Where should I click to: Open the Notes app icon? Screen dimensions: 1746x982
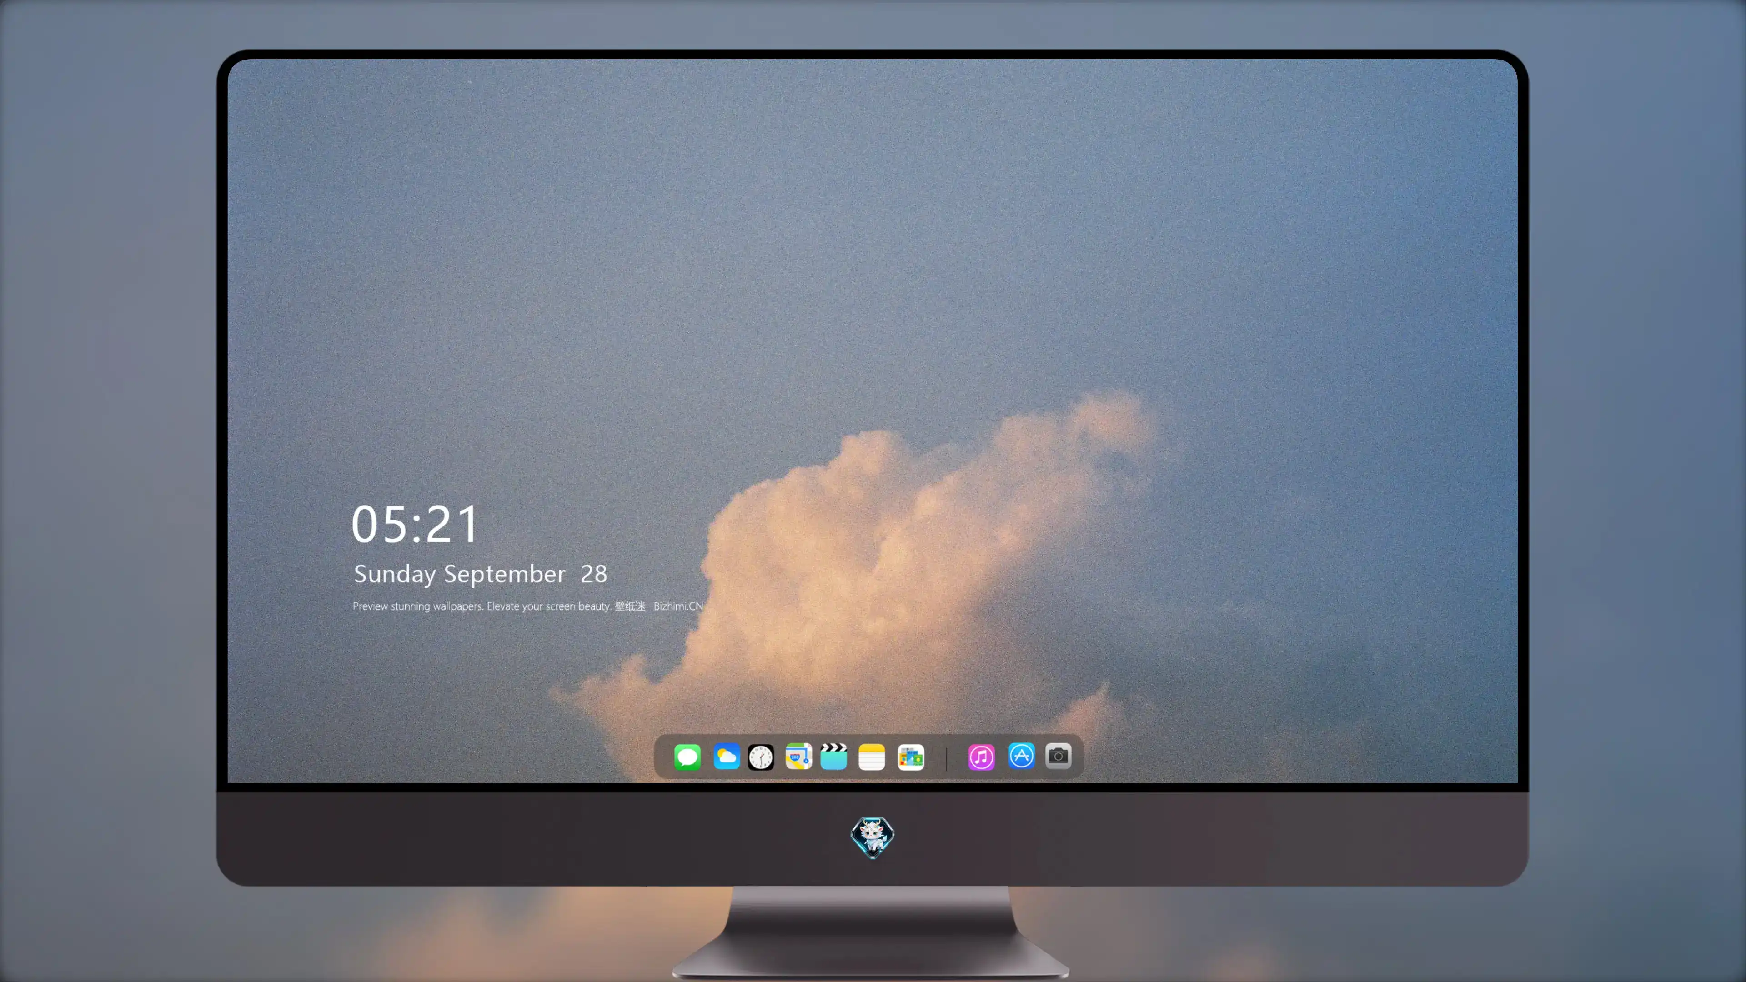872,757
